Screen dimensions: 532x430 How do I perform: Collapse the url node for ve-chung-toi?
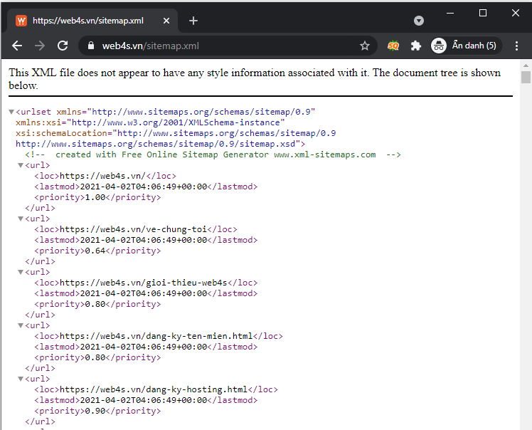(21, 219)
